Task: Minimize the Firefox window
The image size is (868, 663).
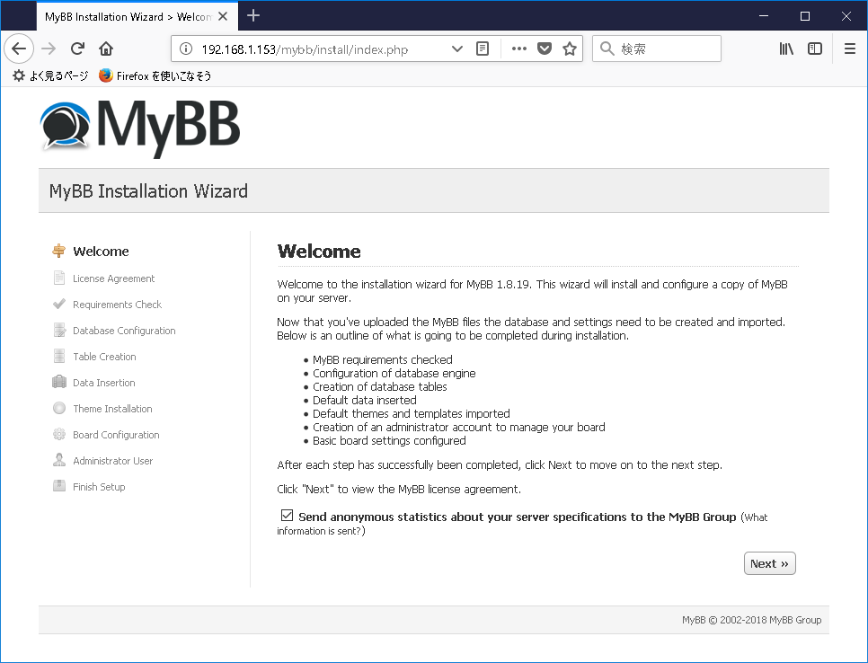Action: click(764, 16)
